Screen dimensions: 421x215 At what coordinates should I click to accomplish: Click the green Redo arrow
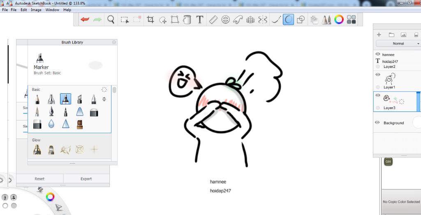click(97, 20)
